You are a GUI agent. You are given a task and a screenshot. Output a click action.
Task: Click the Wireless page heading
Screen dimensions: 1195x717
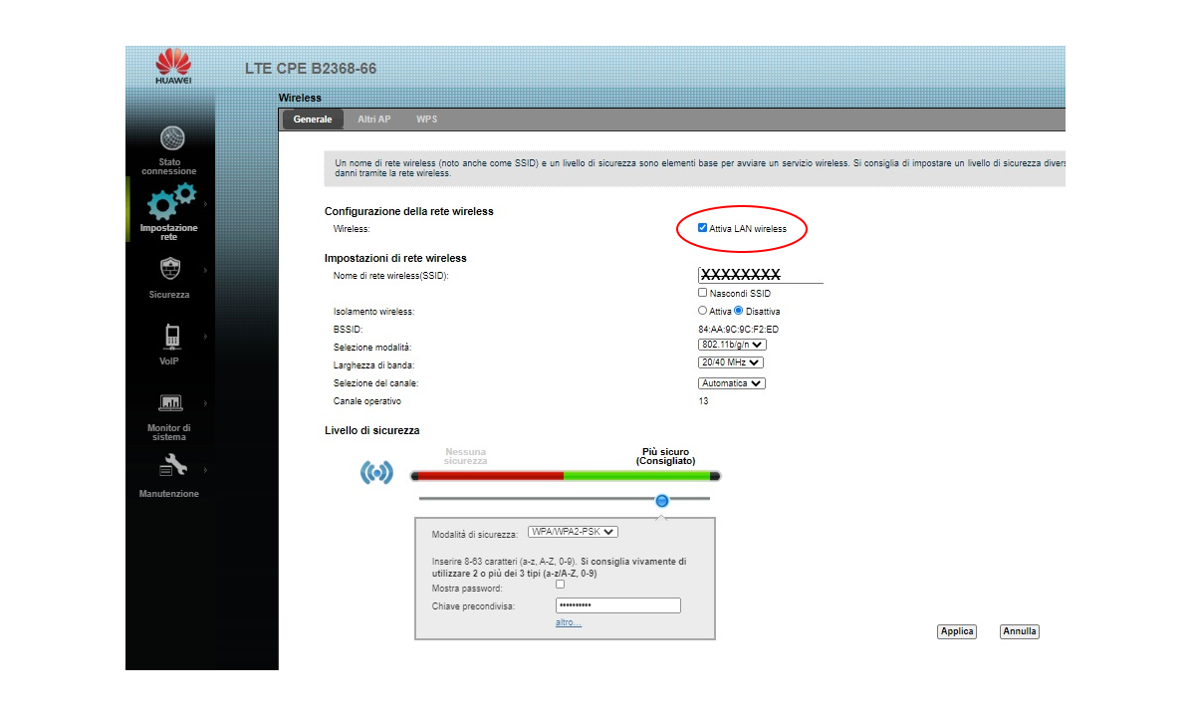pyautogui.click(x=300, y=98)
